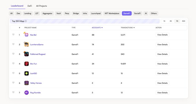The image size is (196, 104).
Task: Select the LST category filter
Action: [x=37, y=13]
